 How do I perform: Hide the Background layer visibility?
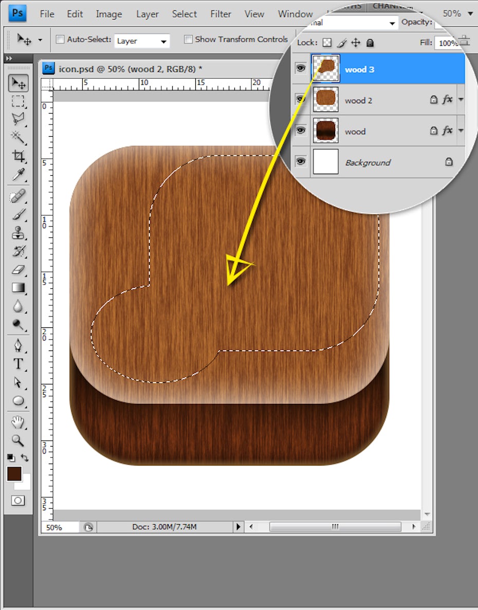[301, 162]
